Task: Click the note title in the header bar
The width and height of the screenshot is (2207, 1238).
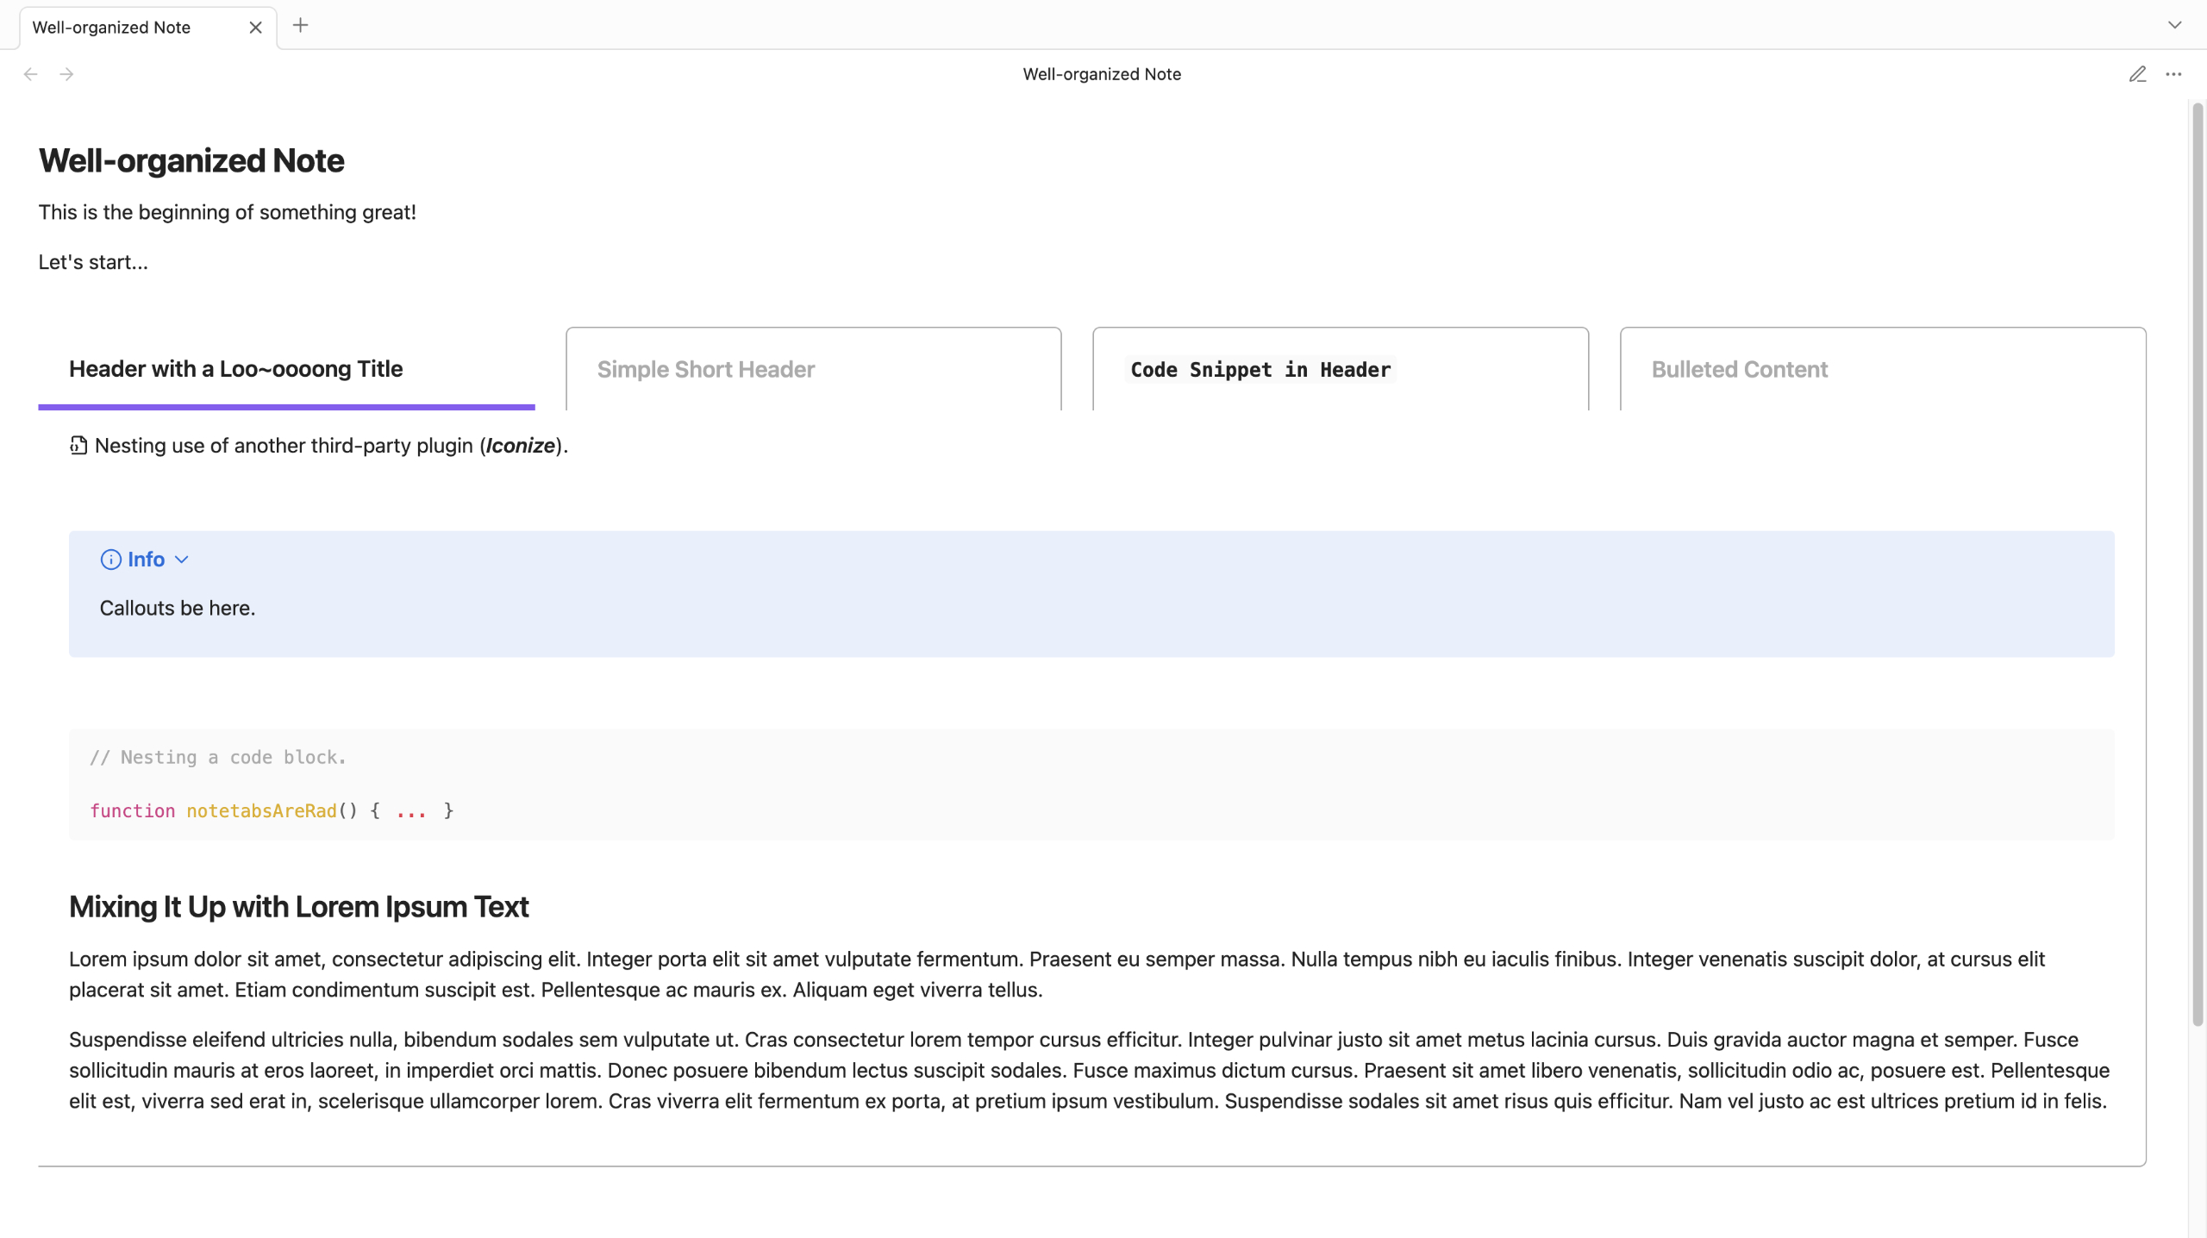Action: 1102,74
